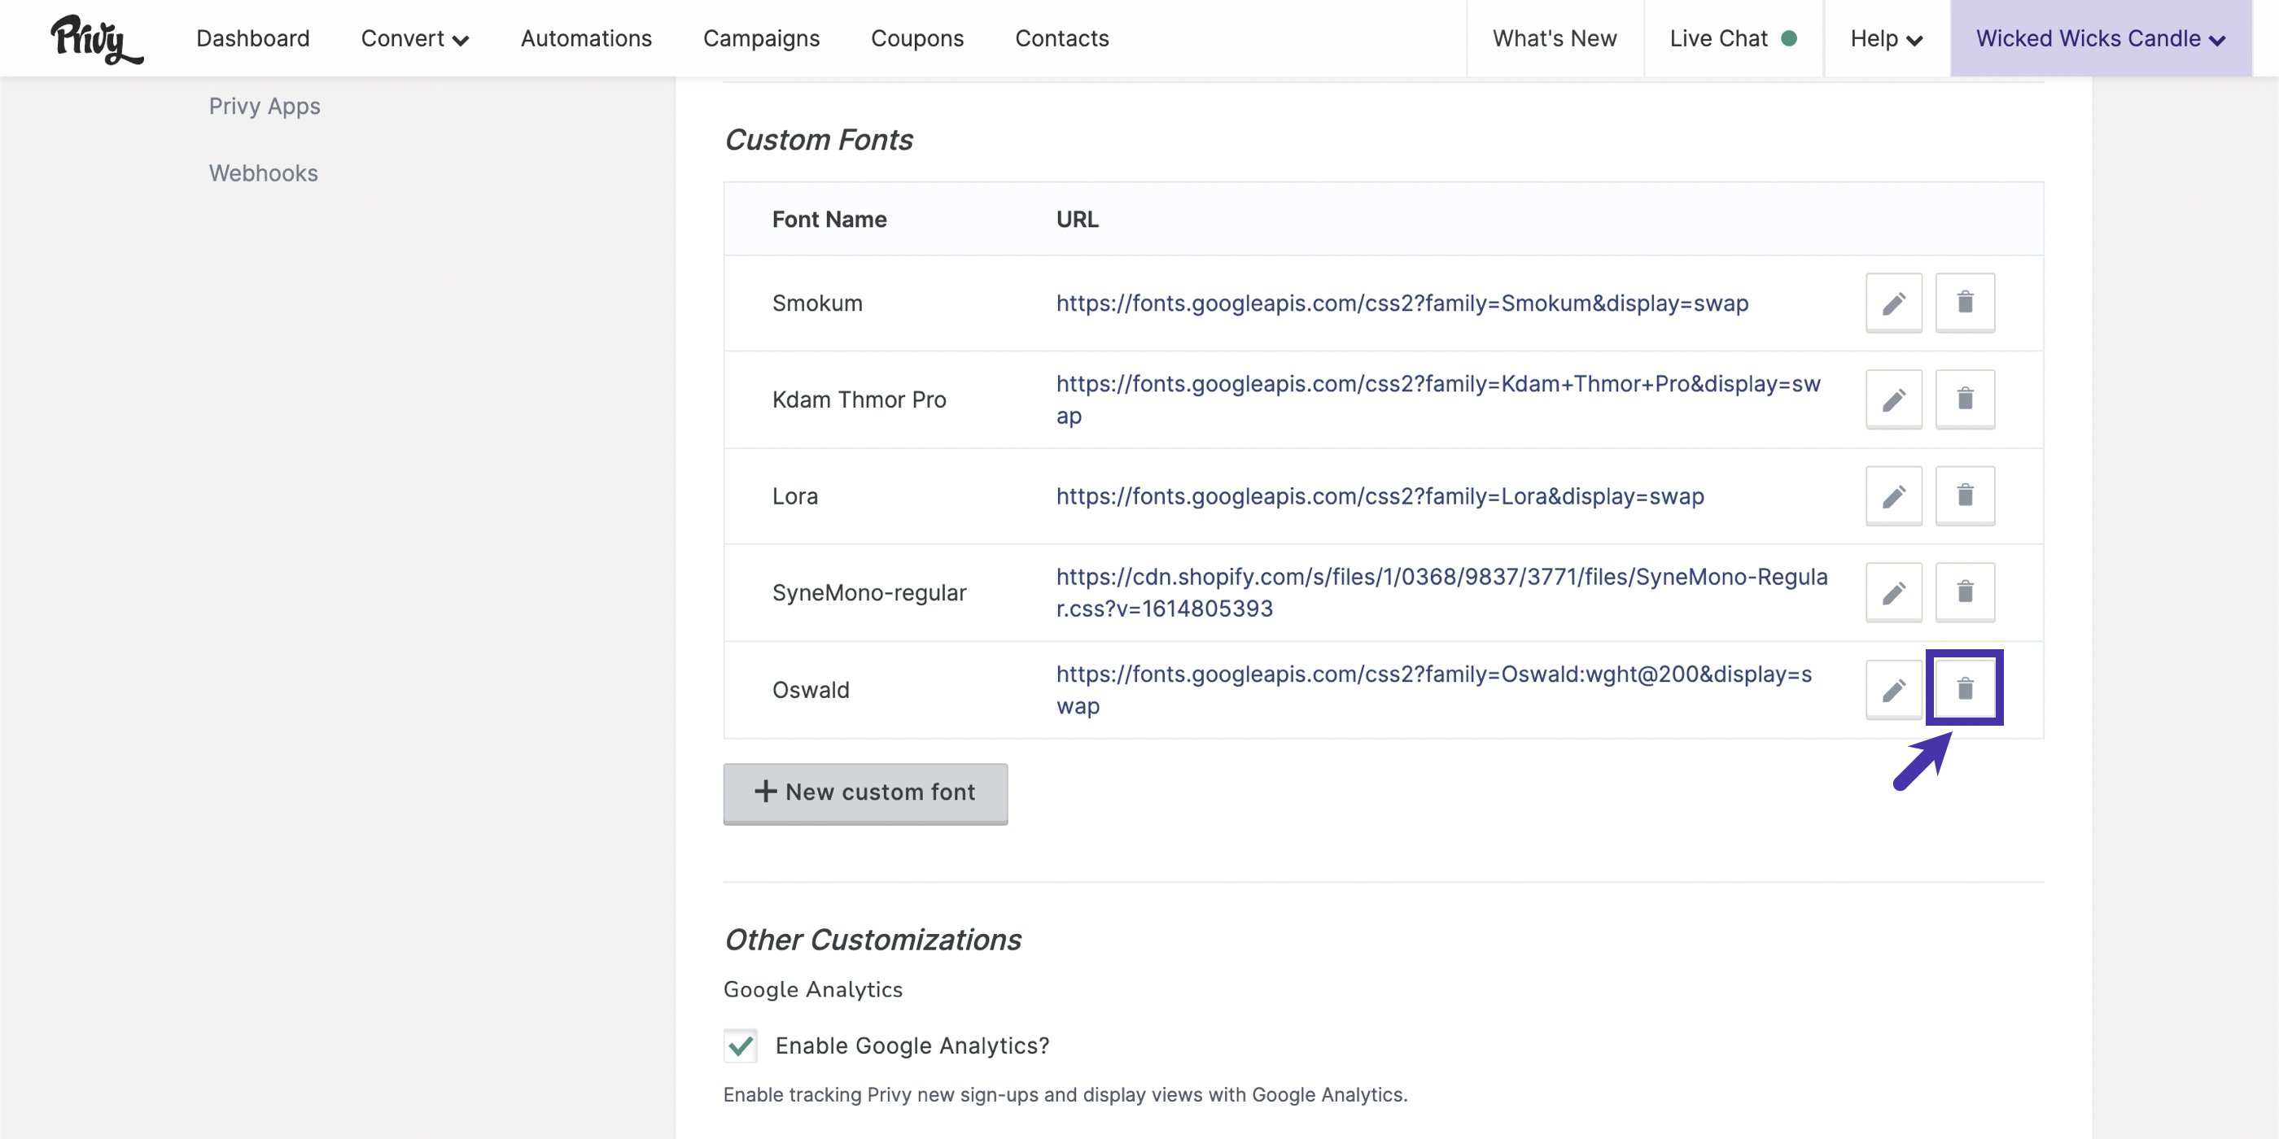Screen dimensions: 2279x1139
Task: Edit the Lora font entry
Action: point(1893,496)
